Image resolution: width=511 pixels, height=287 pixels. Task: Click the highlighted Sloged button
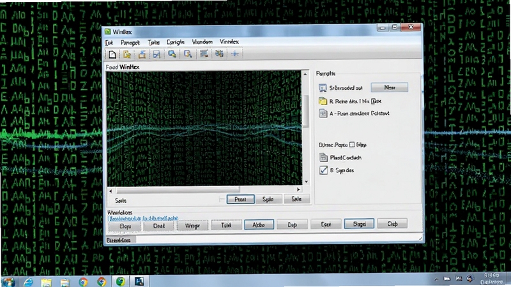[x=359, y=224]
